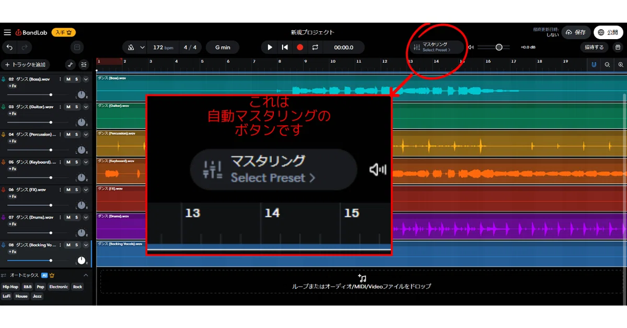Screen dimensions: 627x328
Task: Toggle the loop cycle icon
Action: point(315,48)
